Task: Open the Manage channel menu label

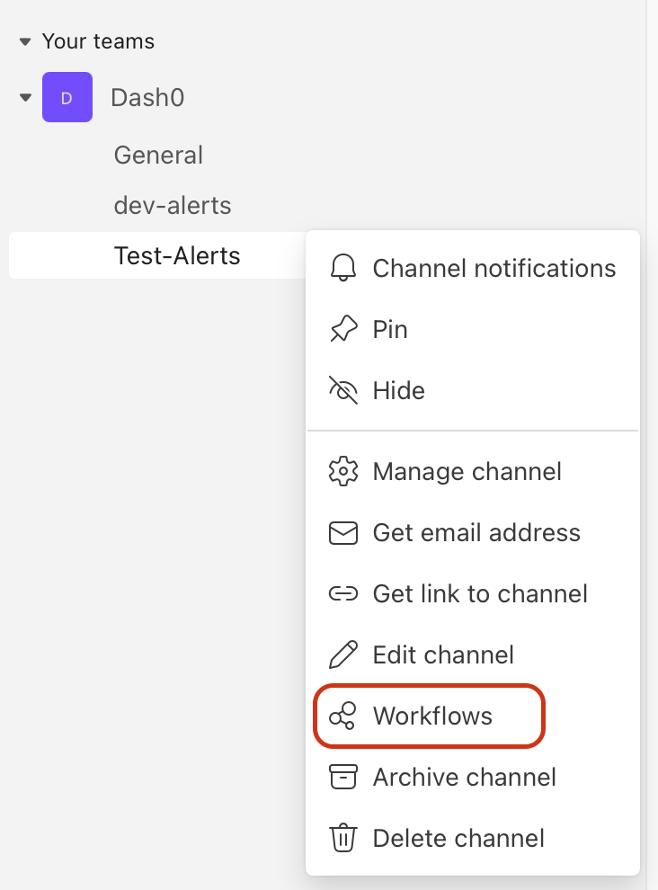Action: point(467,472)
